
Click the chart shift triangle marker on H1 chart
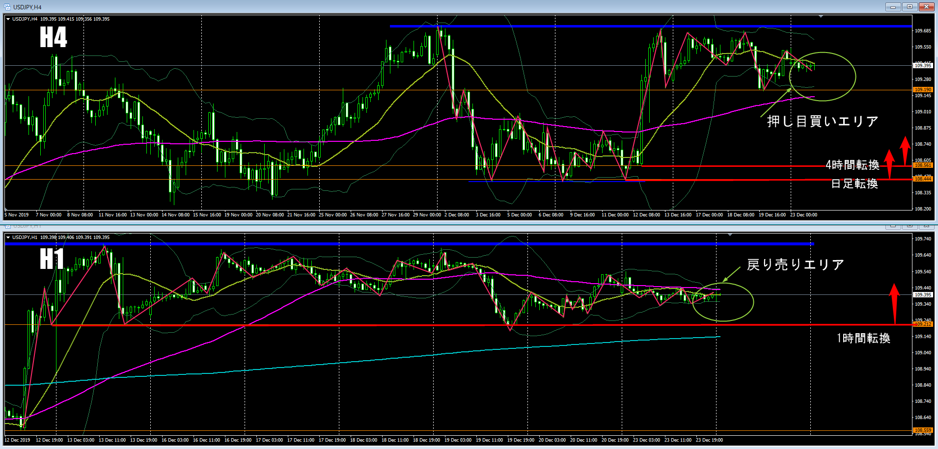[730, 235]
